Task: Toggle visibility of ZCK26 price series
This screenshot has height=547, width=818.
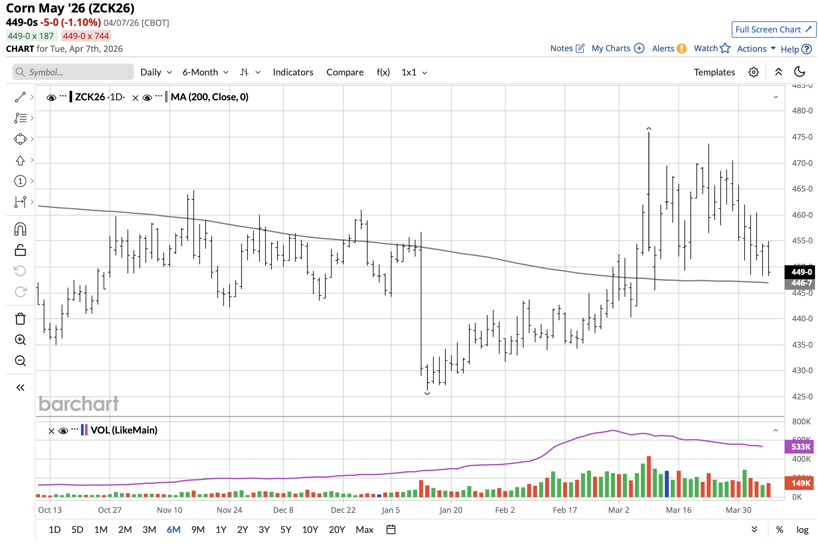Action: point(51,98)
